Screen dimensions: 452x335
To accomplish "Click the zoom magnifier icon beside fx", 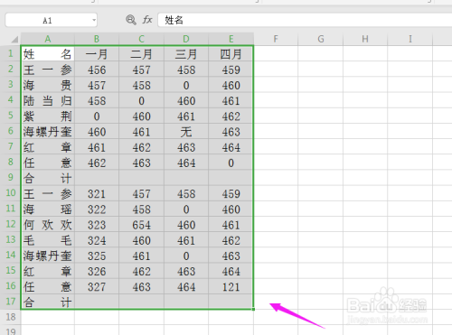I will pos(131,20).
